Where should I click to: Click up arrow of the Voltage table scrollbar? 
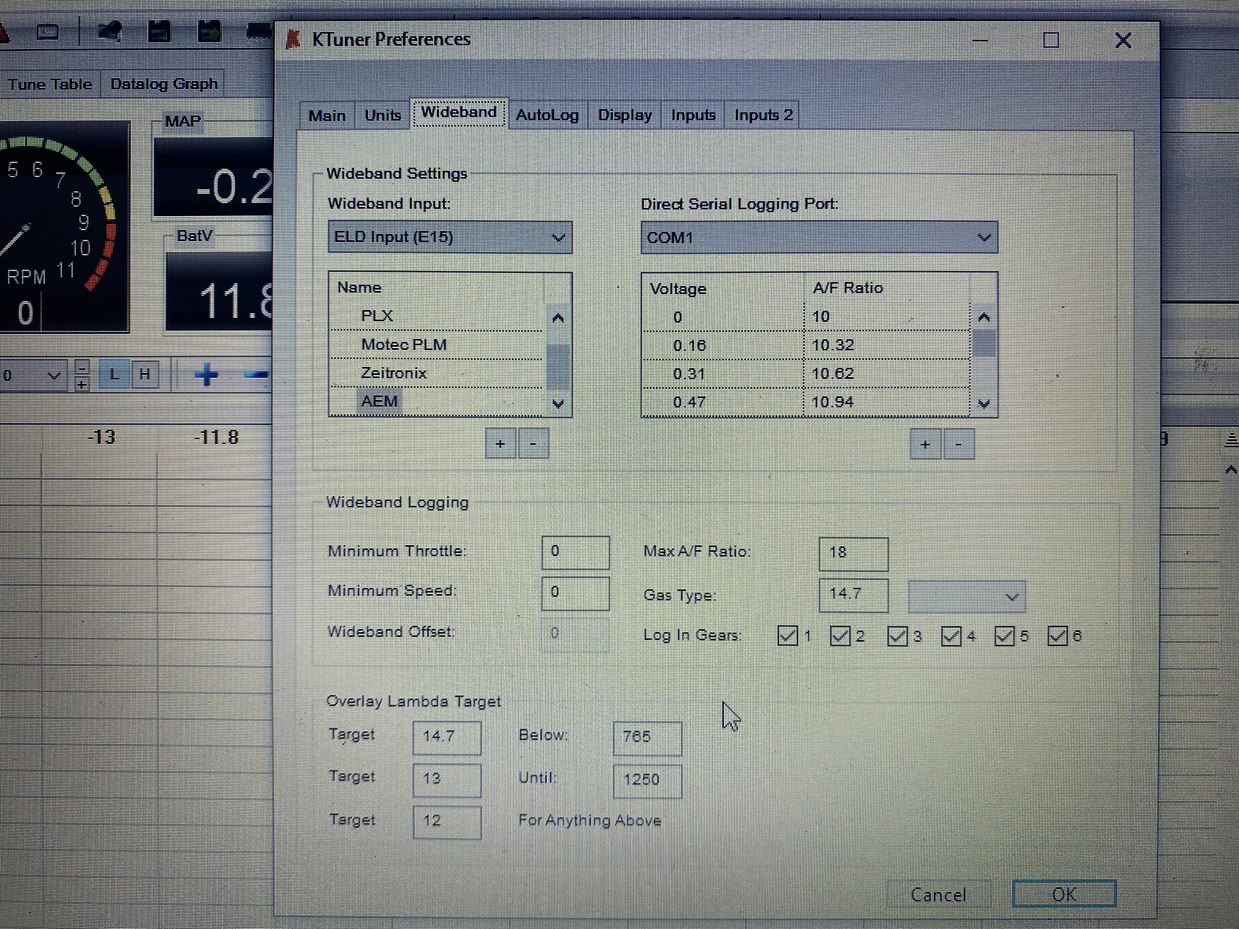984,318
